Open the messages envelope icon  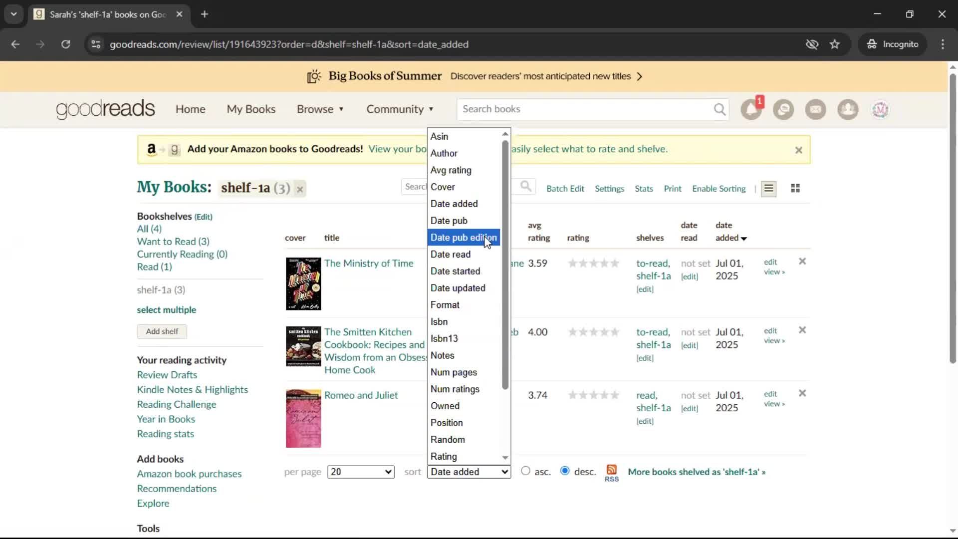click(816, 109)
